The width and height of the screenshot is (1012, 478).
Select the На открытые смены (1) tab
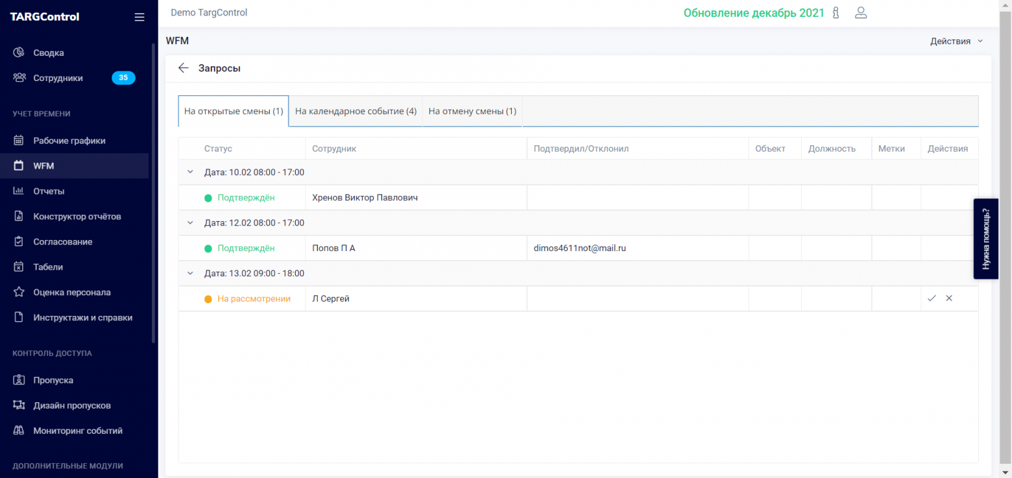tap(234, 111)
